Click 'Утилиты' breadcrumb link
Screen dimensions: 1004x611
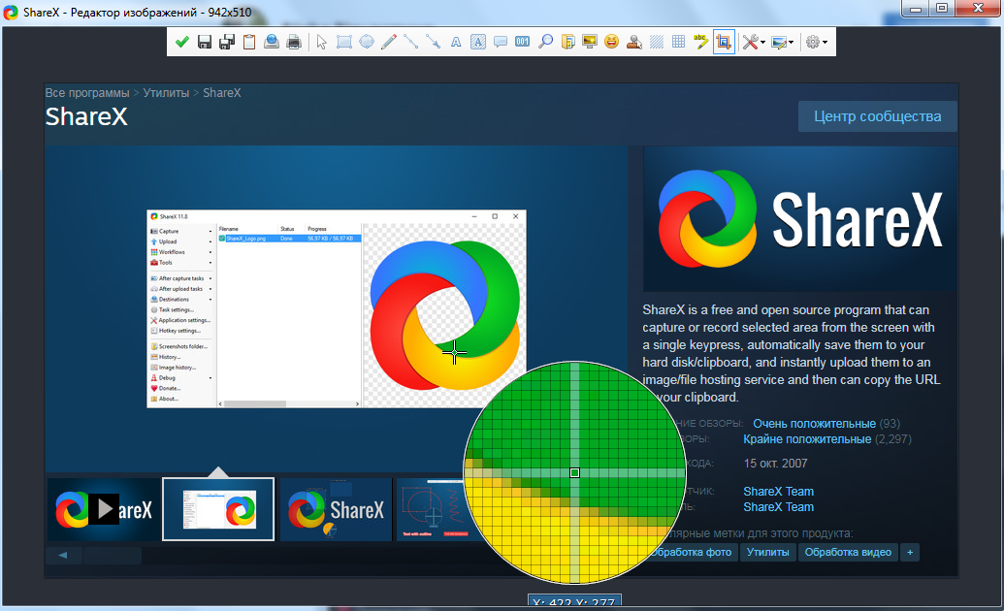pyautogui.click(x=166, y=93)
